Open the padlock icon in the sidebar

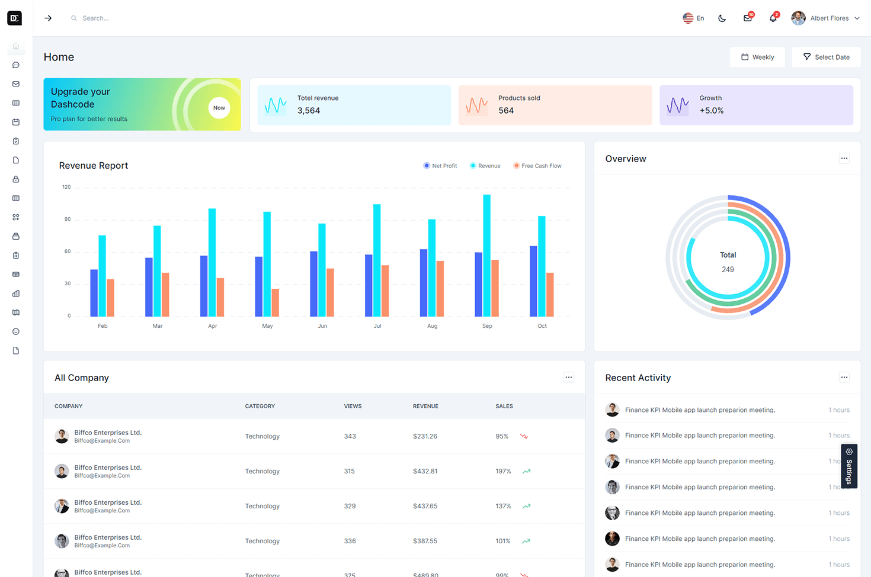pos(16,179)
